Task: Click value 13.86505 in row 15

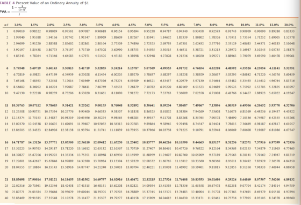Action: coord(18,130)
